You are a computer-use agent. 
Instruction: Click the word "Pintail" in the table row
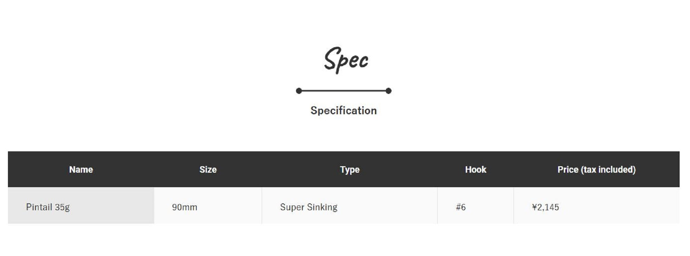point(39,207)
